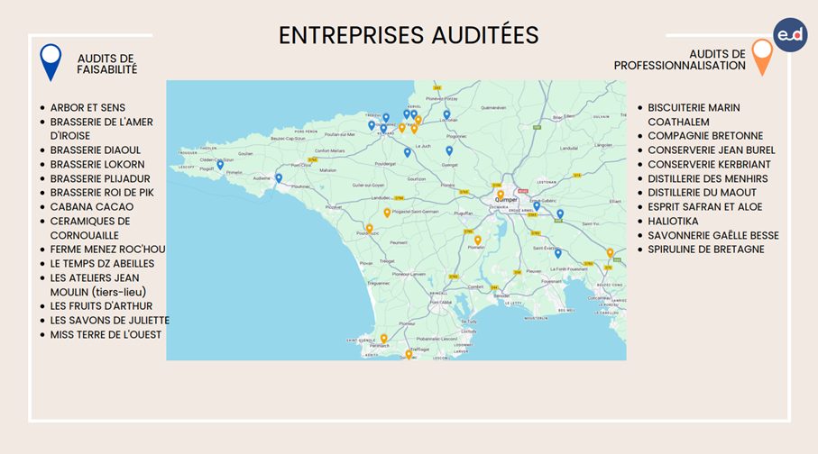Select ARBOR ET SENS list entry

click(87, 108)
